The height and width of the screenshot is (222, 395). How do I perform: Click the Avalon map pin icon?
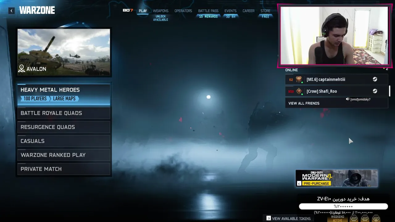coord(21,68)
